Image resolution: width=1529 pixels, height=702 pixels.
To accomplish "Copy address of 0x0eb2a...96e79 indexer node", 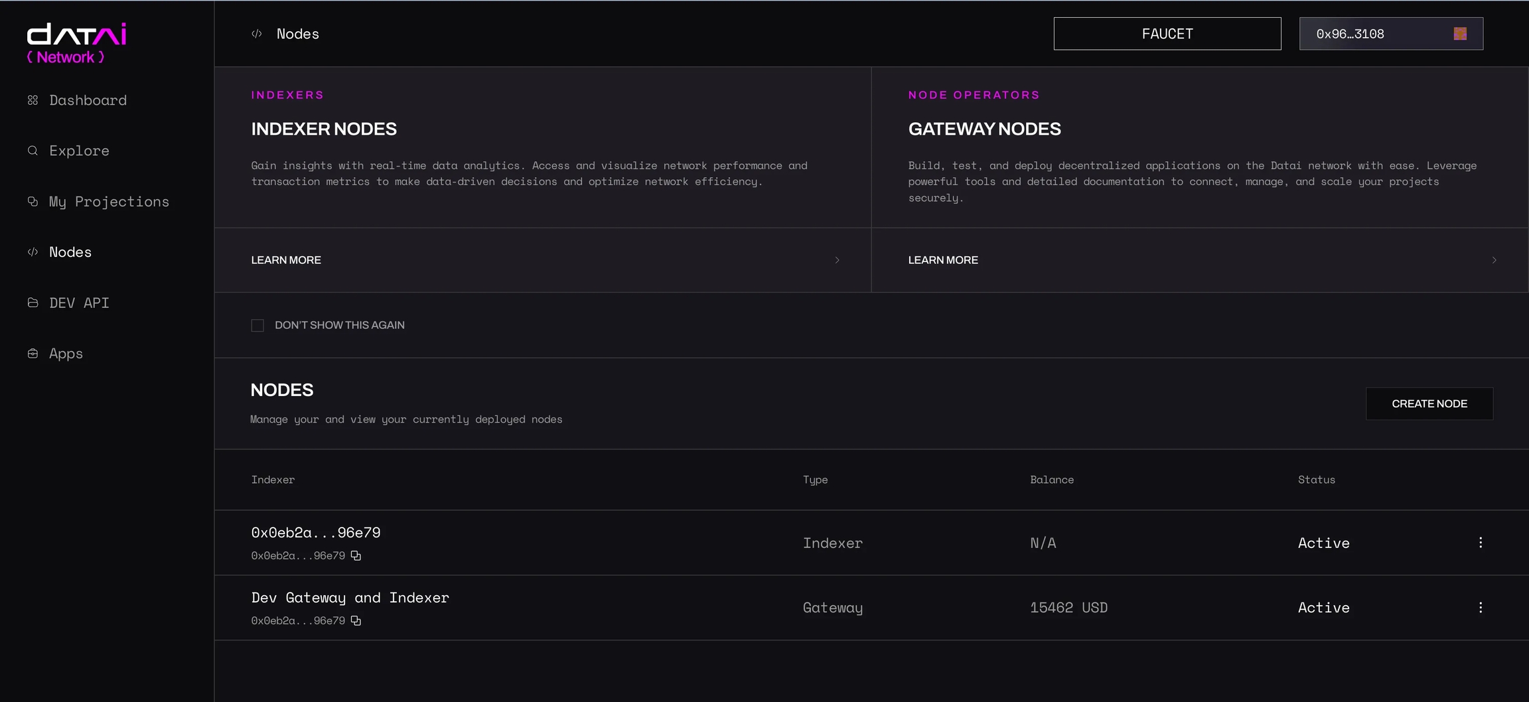I will coord(356,556).
